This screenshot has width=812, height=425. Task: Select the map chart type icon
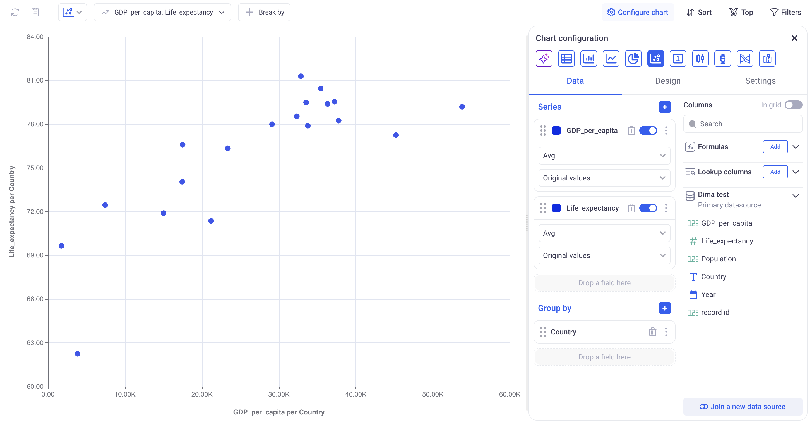(767, 59)
